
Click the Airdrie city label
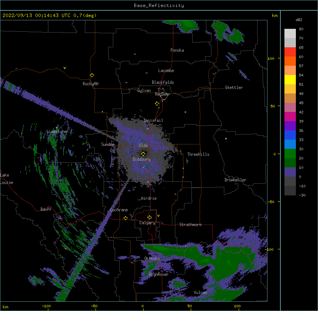click(149, 198)
